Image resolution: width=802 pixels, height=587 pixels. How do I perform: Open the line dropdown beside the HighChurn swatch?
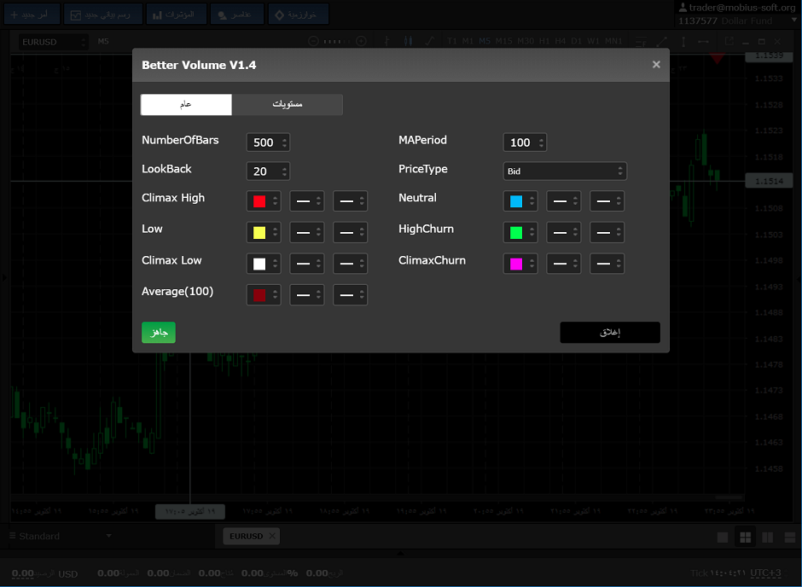pyautogui.click(x=564, y=233)
